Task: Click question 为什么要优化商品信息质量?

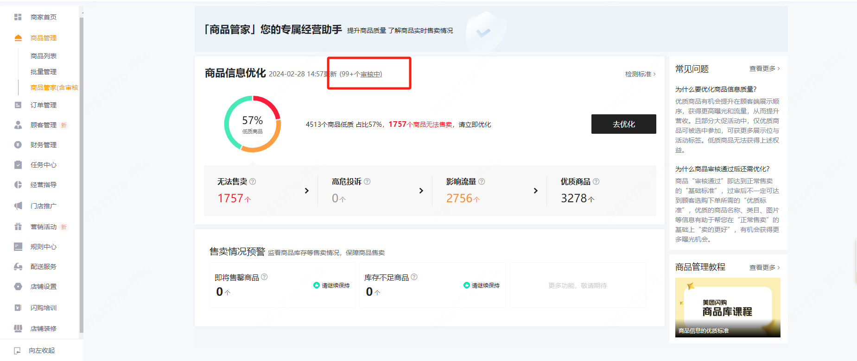Action: 716,89
